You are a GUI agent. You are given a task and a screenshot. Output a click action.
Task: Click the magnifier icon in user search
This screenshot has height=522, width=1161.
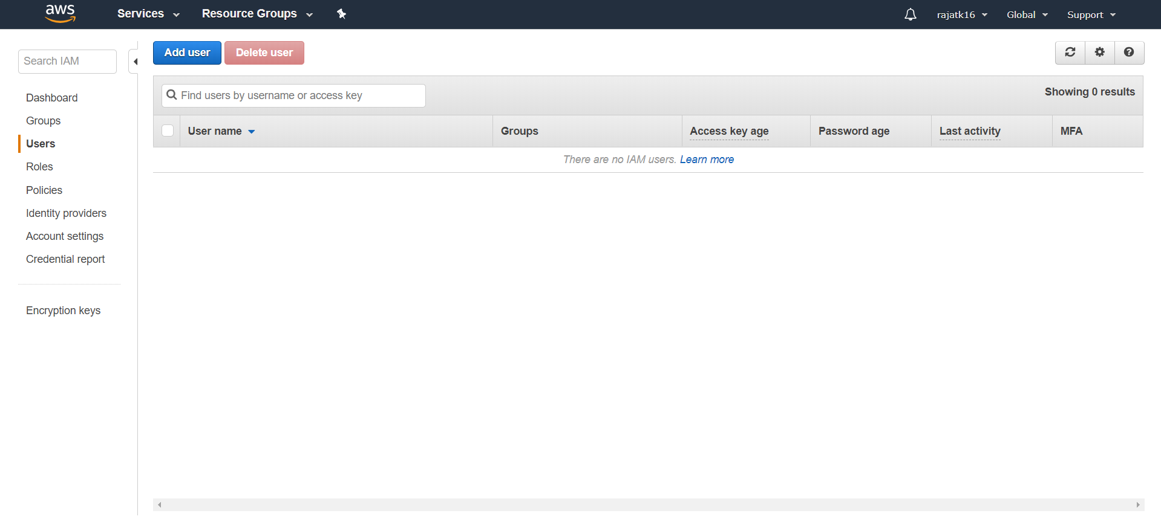[172, 95]
